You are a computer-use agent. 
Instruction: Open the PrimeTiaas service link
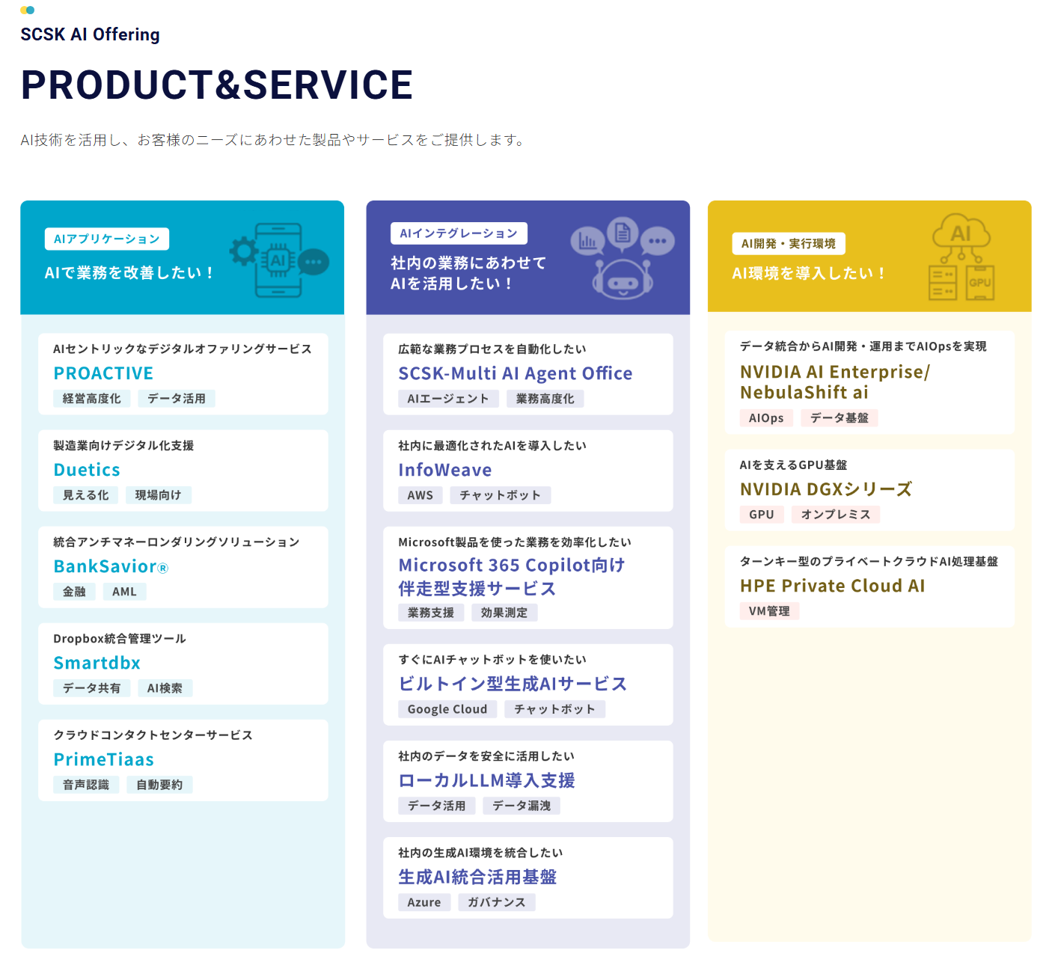tap(103, 759)
